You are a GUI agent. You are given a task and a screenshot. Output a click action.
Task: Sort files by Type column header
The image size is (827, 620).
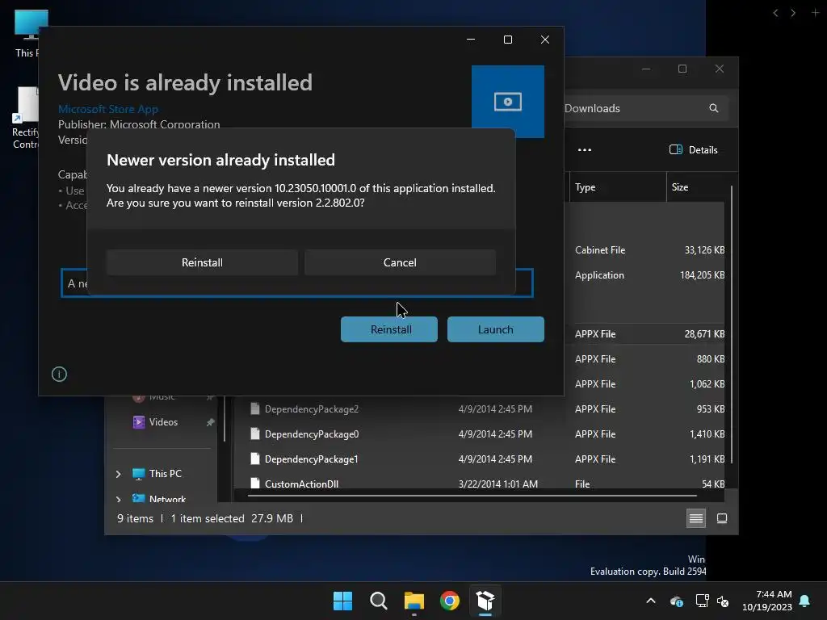click(618, 187)
